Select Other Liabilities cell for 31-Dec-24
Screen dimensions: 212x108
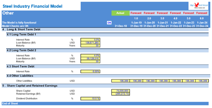click(202, 81)
